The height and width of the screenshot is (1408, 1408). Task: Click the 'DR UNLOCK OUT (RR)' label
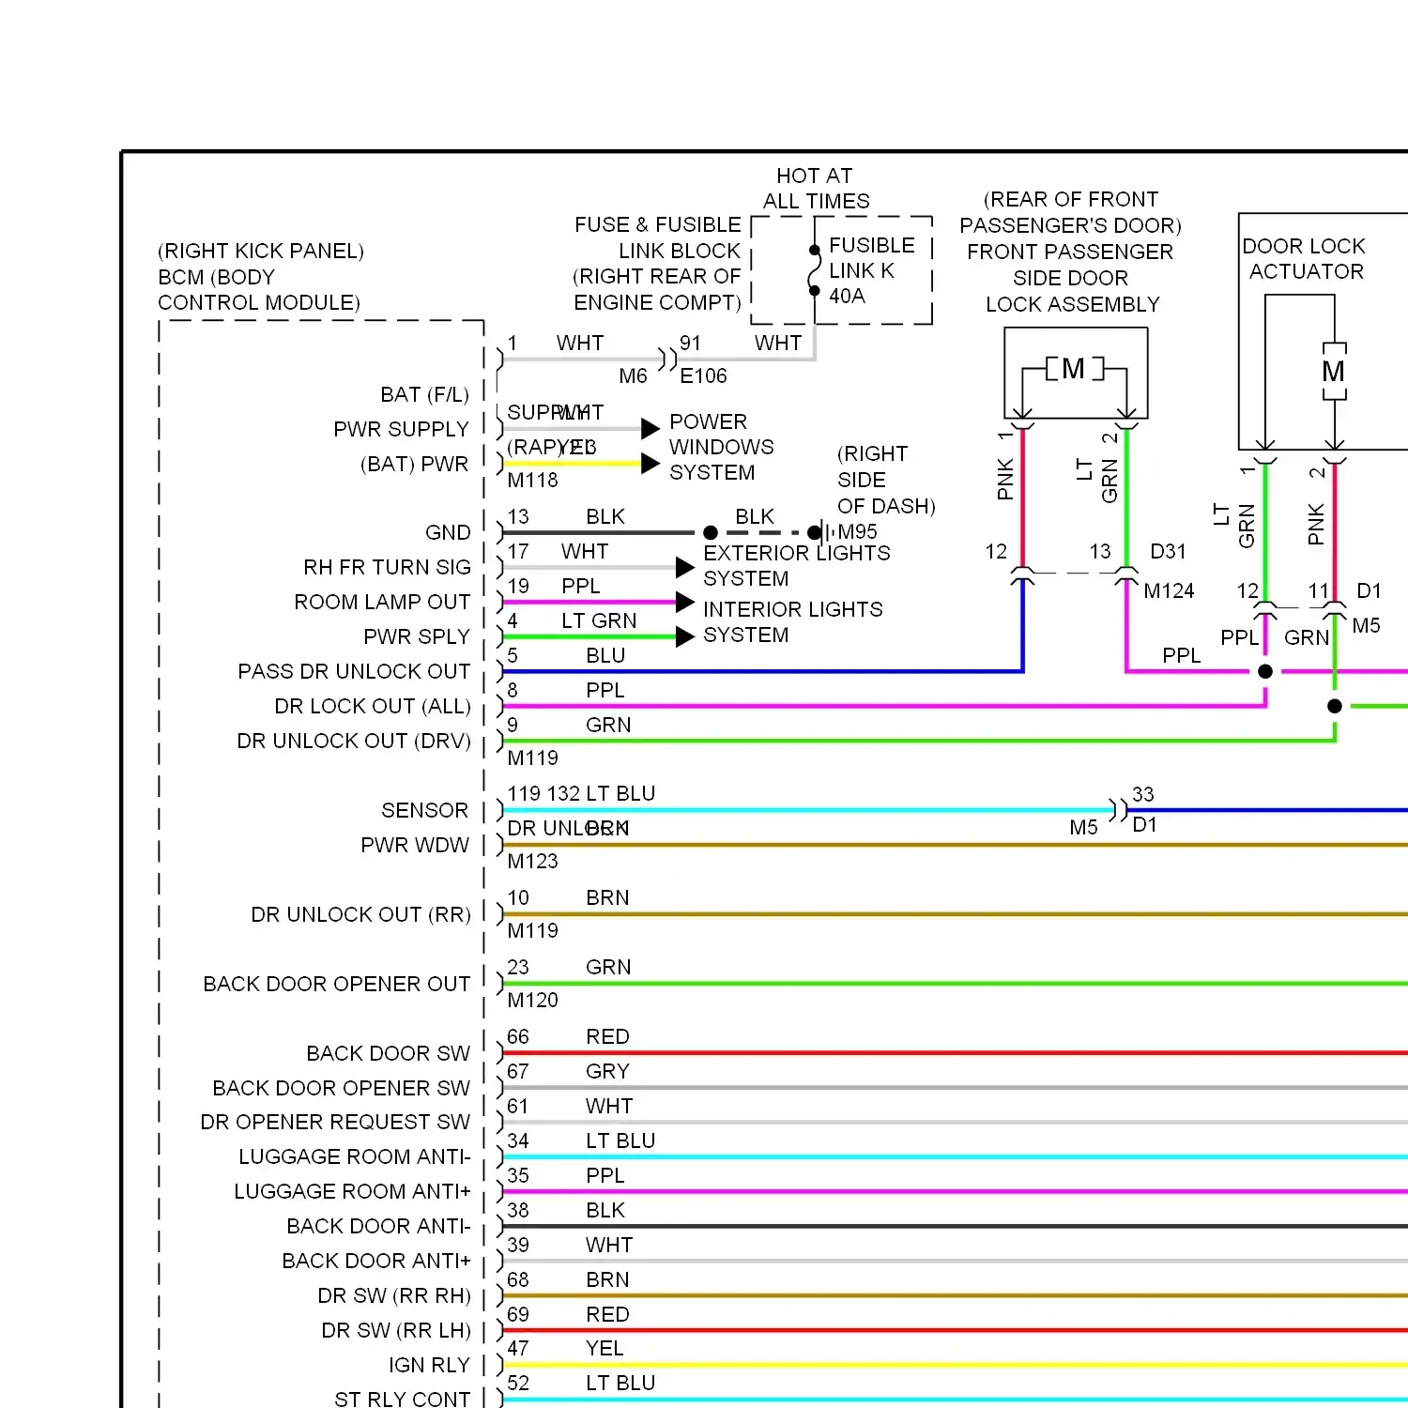pyautogui.click(x=360, y=914)
